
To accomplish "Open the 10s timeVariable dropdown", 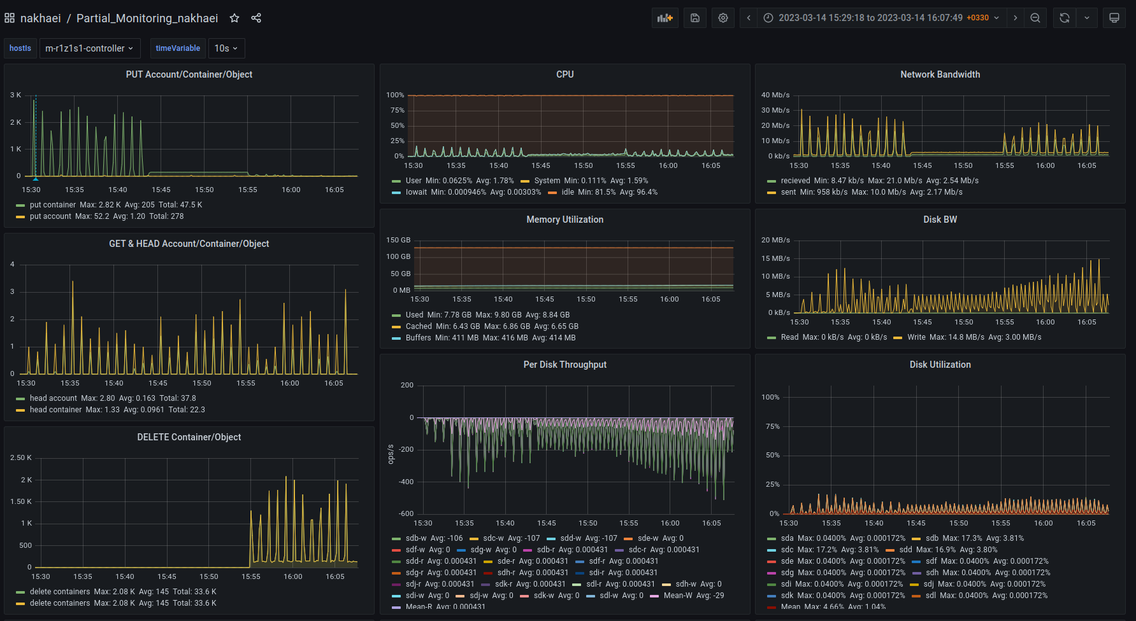I will [226, 48].
